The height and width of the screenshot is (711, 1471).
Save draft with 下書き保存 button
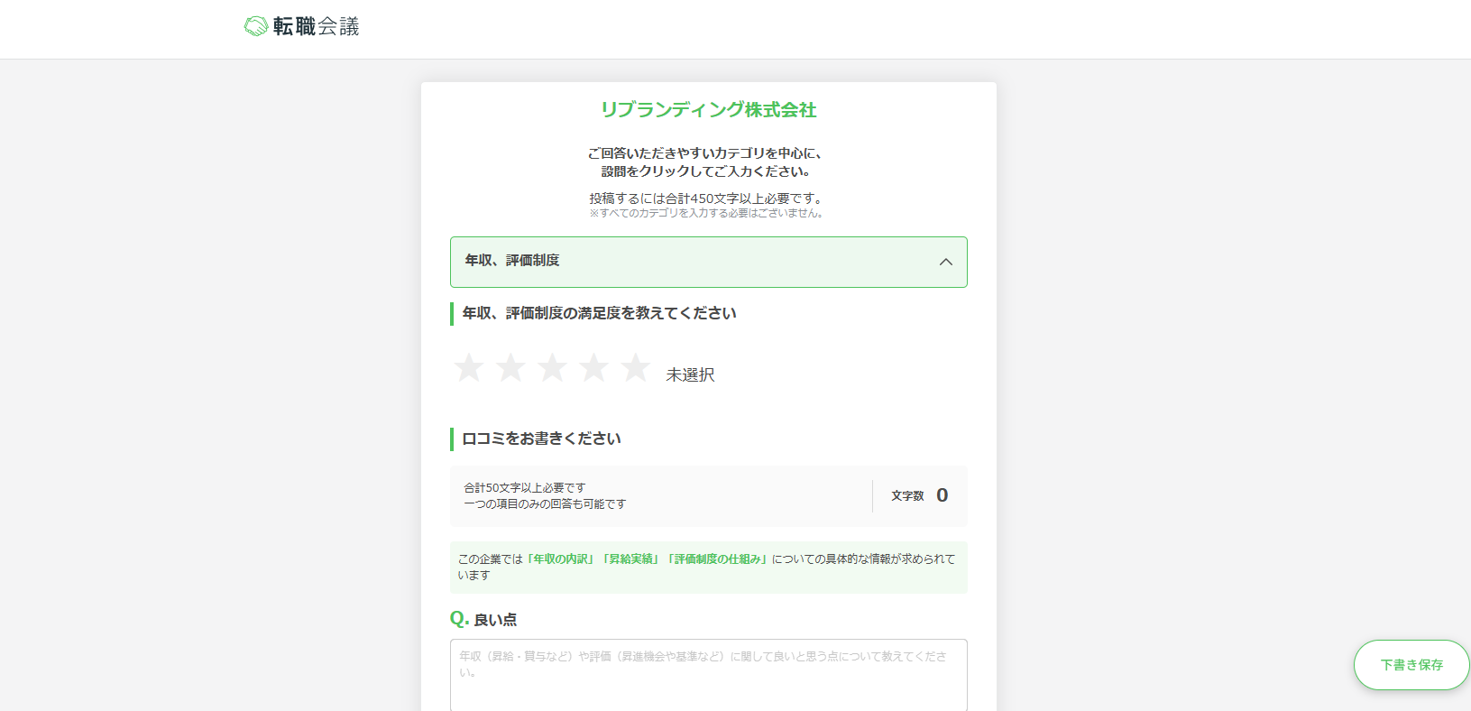[1411, 665]
